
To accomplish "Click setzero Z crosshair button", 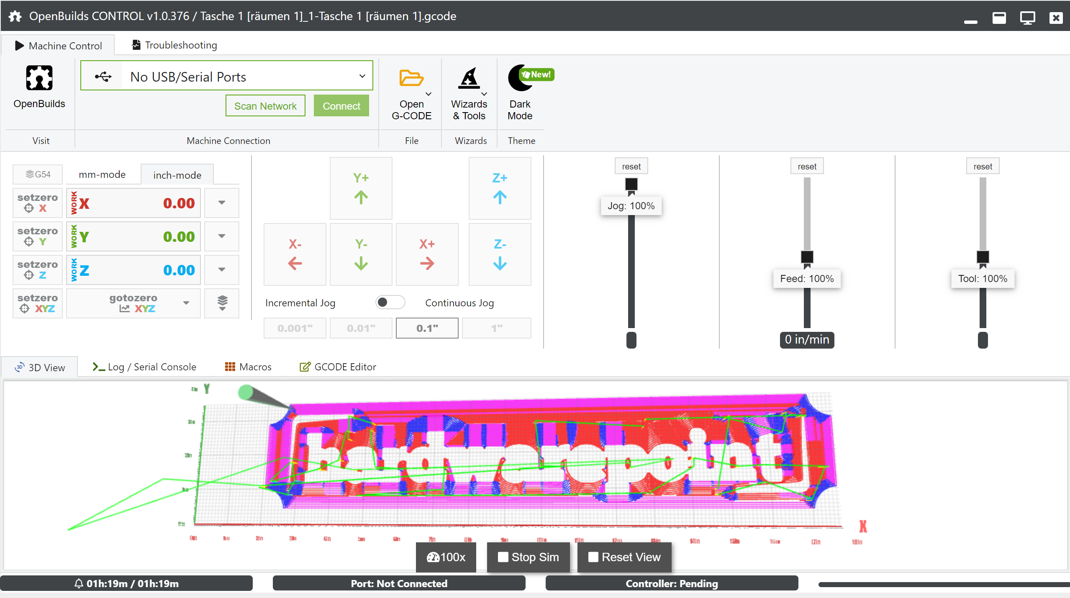I will coord(37,269).
